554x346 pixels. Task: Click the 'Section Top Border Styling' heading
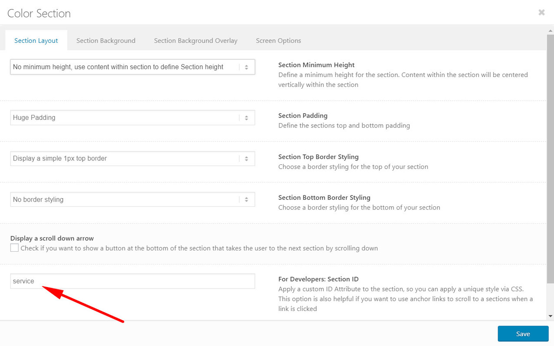[319, 157]
